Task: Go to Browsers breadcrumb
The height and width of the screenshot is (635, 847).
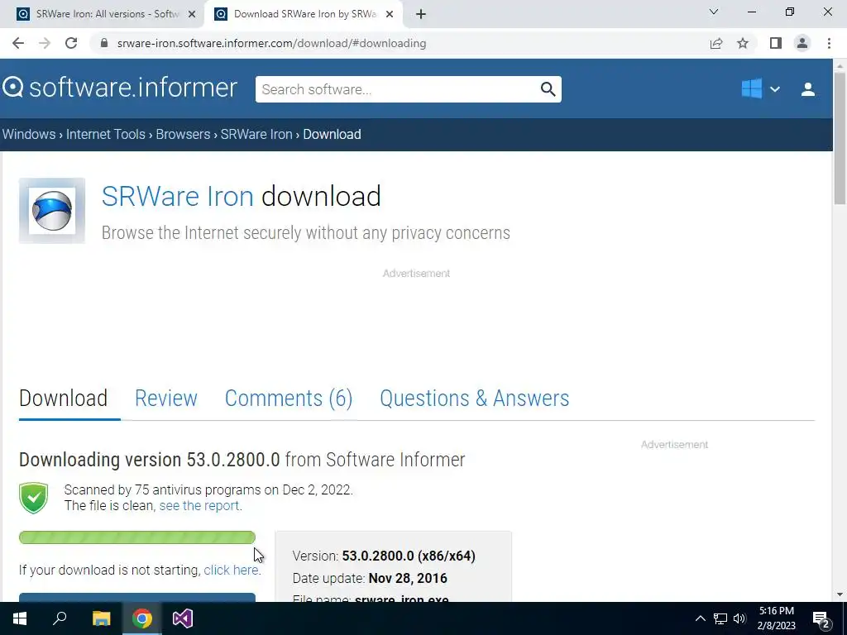Action: point(183,134)
